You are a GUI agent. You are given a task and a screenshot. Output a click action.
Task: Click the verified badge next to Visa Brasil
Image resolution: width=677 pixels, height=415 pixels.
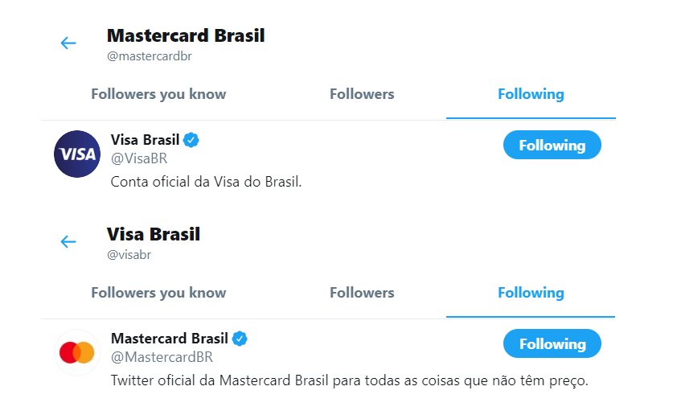click(191, 141)
